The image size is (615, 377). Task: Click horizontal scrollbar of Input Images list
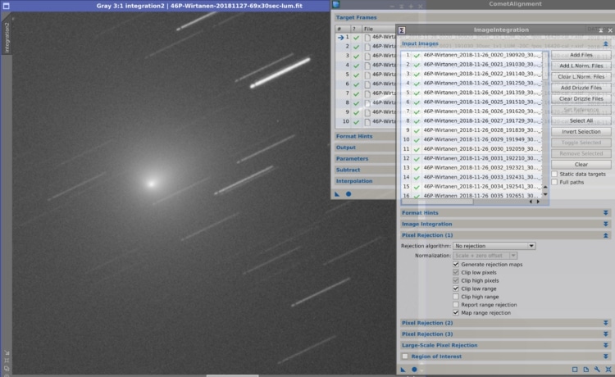(438, 202)
